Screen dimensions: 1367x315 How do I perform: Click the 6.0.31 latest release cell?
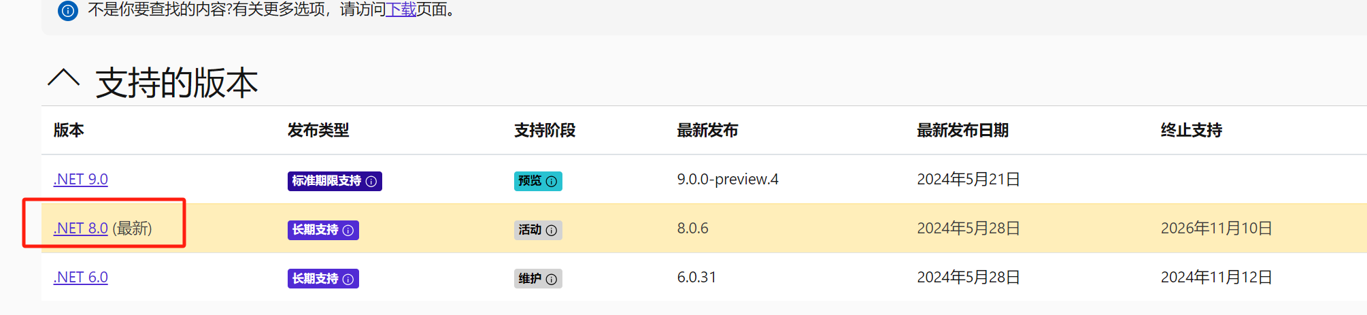point(696,278)
